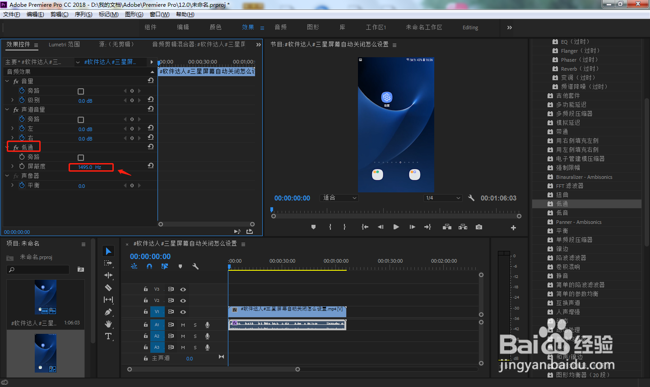Solo audio track A2

(195, 336)
